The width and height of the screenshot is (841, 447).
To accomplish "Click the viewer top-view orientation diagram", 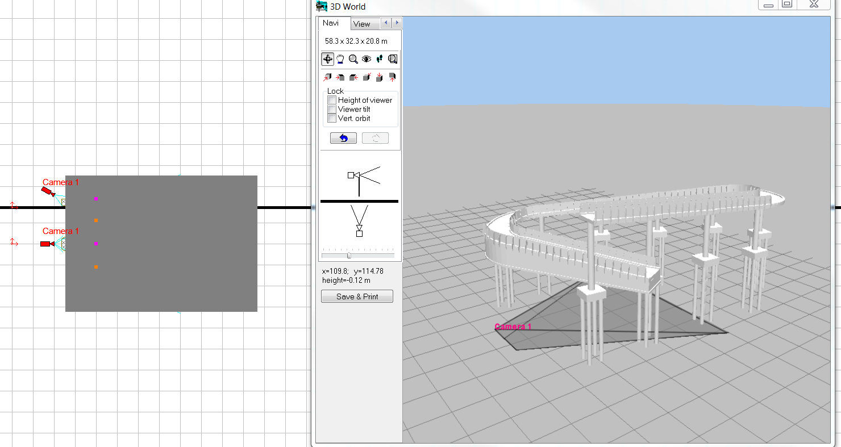I will pyautogui.click(x=359, y=220).
